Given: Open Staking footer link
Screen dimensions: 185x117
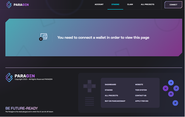Looking at the screenshot, I should (x=109, y=90).
